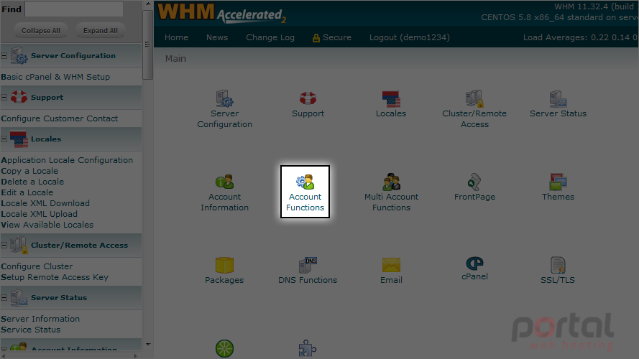The width and height of the screenshot is (639, 359).
Task: Open the DNS Functions icon
Action: pyautogui.click(x=308, y=265)
